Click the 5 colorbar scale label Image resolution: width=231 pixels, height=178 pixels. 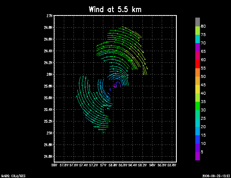(x=202, y=152)
